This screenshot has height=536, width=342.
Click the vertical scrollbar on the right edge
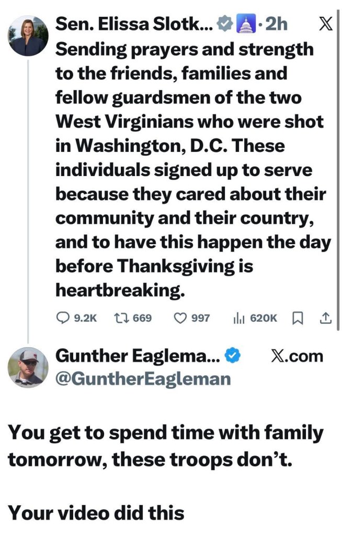pyautogui.click(x=339, y=173)
